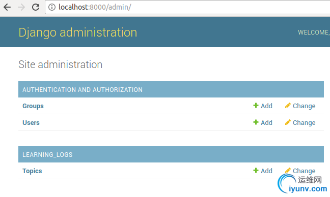Click the green plus icon in Users row
330x197 pixels.
point(256,122)
